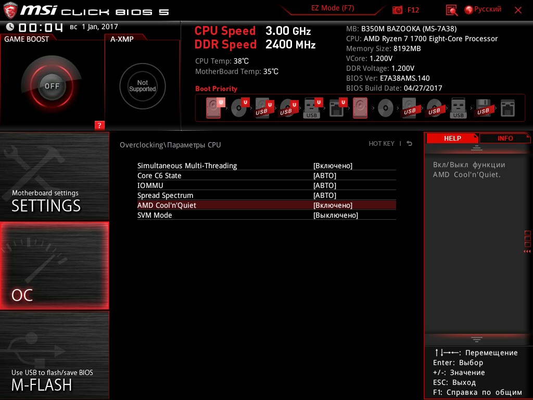Click the Boot Priority heading

(216, 89)
